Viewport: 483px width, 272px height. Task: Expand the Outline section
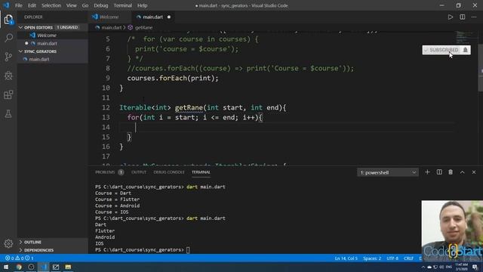point(52,242)
